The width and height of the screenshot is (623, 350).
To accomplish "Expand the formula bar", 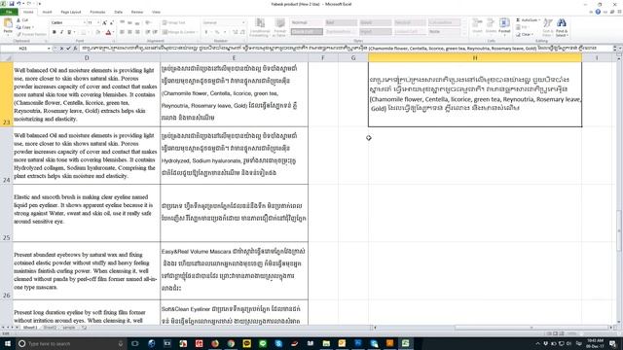I will [x=620, y=49].
